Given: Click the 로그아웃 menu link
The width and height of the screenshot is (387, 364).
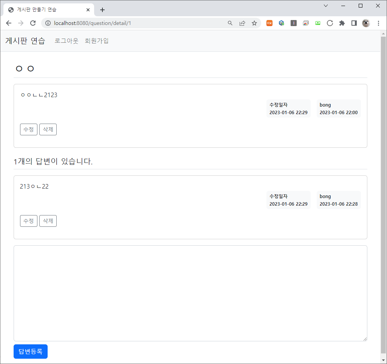Looking at the screenshot, I should pyautogui.click(x=66, y=41).
